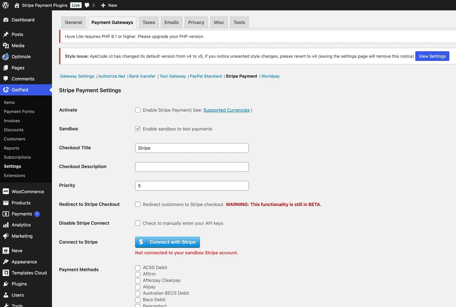Click the WordPress logo icon
Image resolution: width=456 pixels, height=307 pixels.
(x=6, y=5)
